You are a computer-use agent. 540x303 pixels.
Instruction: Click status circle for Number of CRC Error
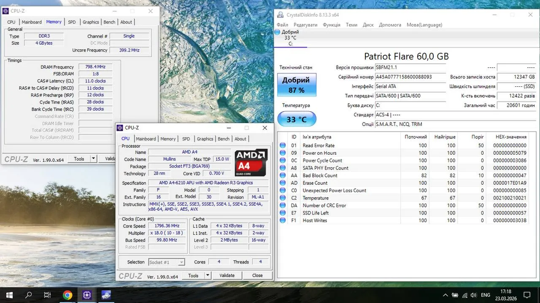[x=283, y=205]
